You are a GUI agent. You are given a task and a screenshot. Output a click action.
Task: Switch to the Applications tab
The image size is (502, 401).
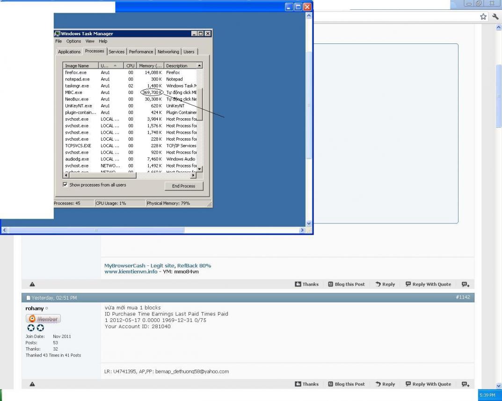tap(69, 52)
